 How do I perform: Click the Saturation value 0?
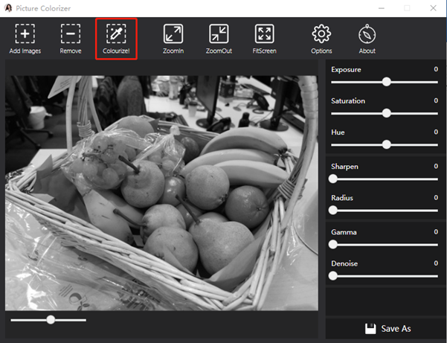[436, 100]
